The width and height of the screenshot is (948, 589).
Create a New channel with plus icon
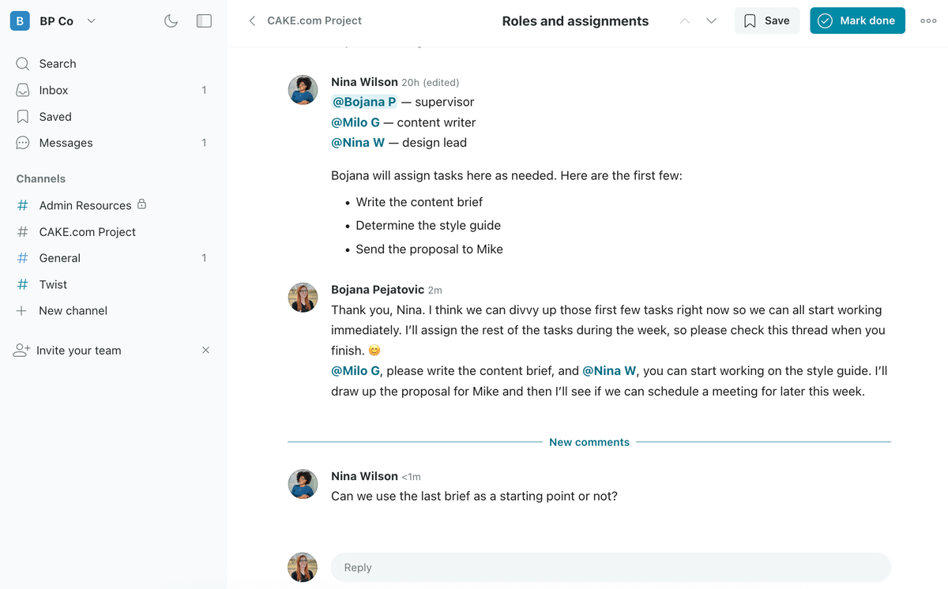point(73,311)
